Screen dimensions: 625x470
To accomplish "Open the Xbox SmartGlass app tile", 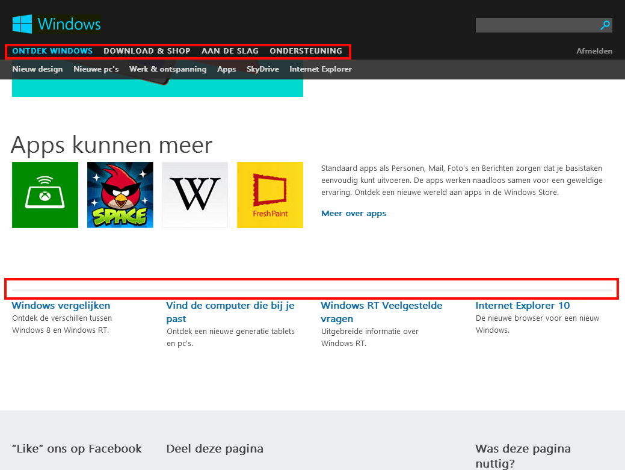I will tap(45, 195).
